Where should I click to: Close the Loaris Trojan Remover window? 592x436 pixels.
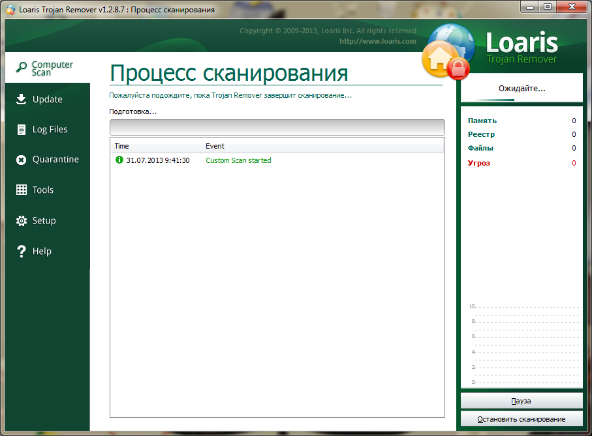[572, 7]
